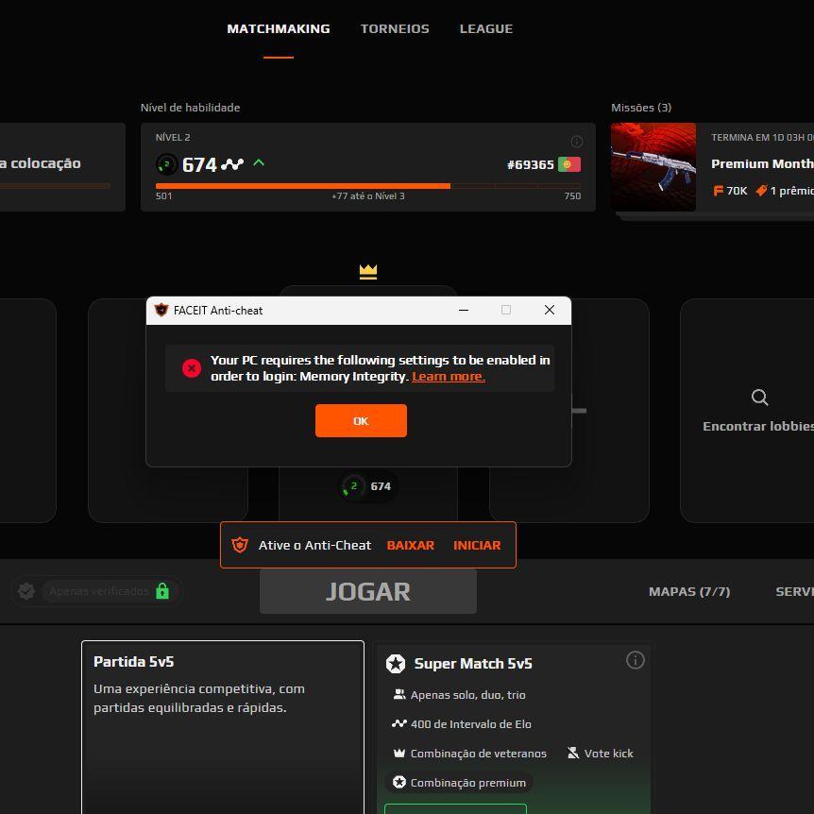Click the 400 de Intervalo de Elo icon
This screenshot has height=814, width=814.
[x=399, y=723]
